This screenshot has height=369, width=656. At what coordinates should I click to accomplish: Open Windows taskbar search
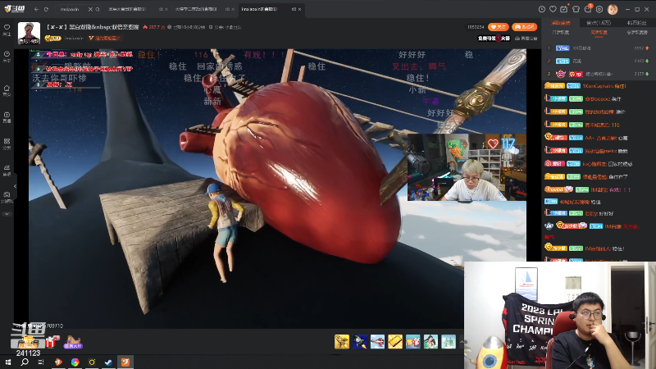click(x=25, y=362)
